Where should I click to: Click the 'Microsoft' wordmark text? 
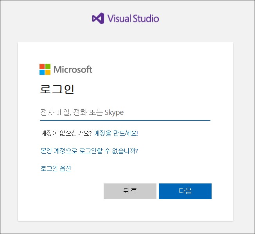pyautogui.click(x=73, y=69)
